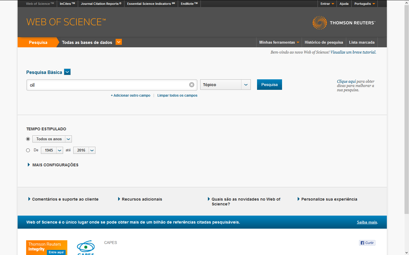Click Entre aqui on Integrity banner
Image resolution: width=409 pixels, height=255 pixels.
point(56,252)
